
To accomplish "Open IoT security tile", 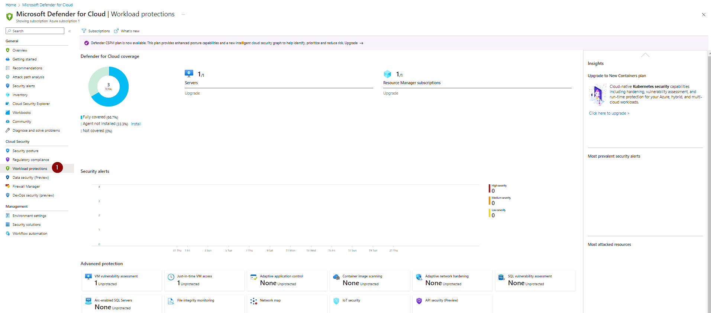I will click(x=370, y=304).
